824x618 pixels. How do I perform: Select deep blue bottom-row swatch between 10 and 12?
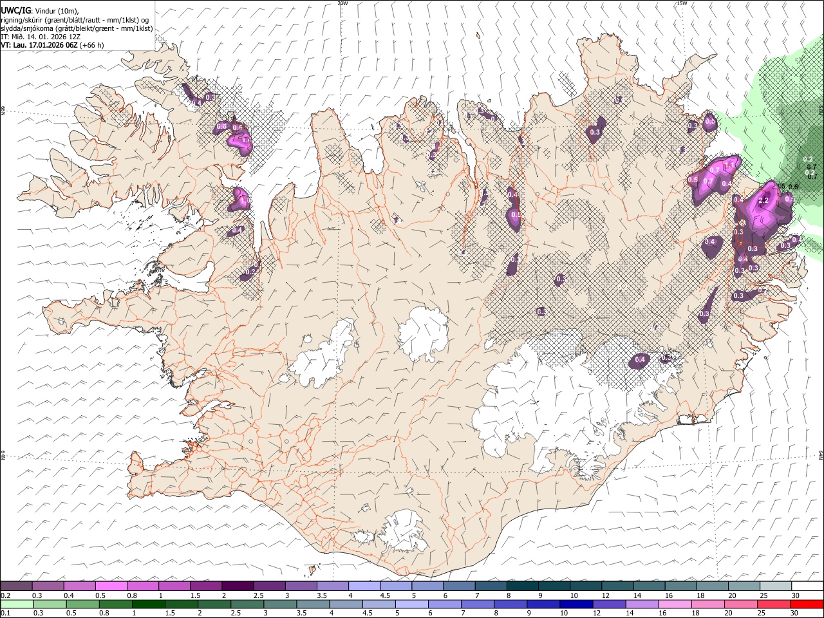click(576, 604)
